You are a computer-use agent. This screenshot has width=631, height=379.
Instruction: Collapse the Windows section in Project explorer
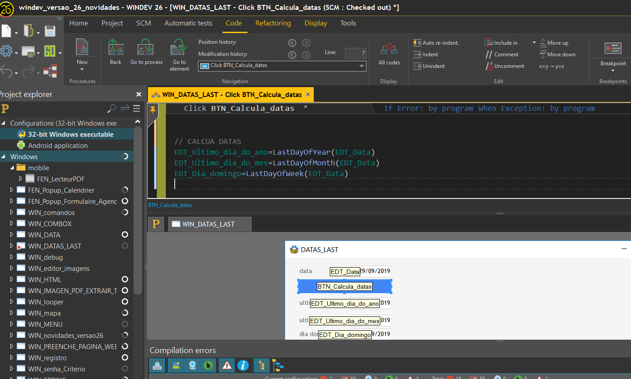tap(4, 156)
